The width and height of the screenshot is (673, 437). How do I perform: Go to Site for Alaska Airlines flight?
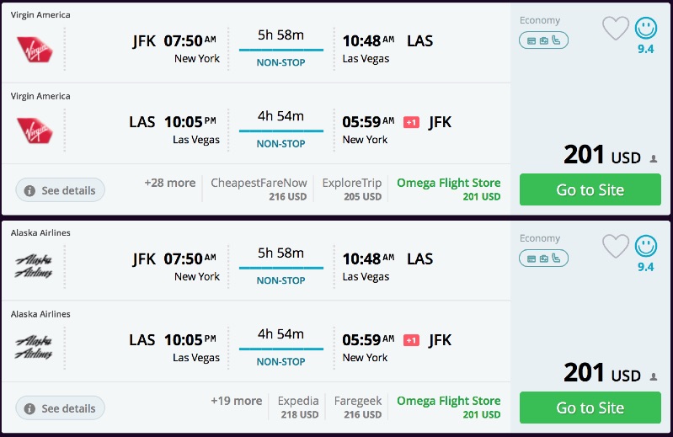pyautogui.click(x=590, y=408)
